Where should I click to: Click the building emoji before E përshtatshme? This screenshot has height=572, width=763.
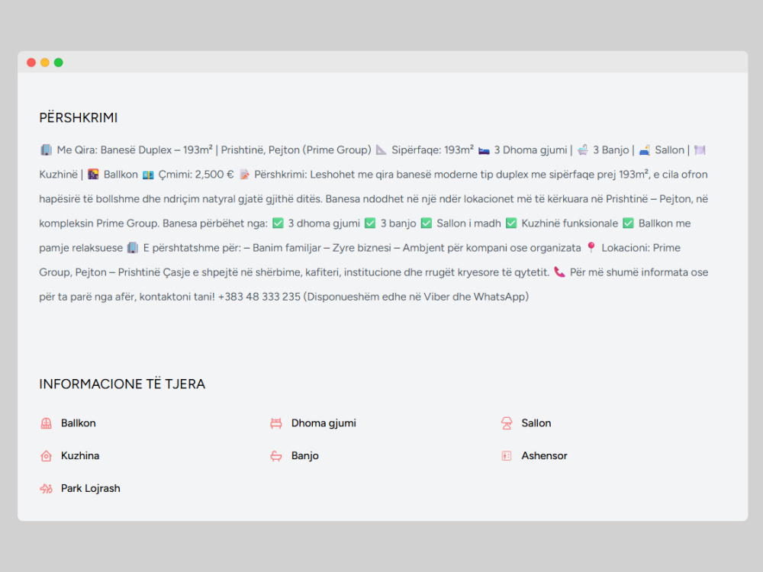pos(133,248)
